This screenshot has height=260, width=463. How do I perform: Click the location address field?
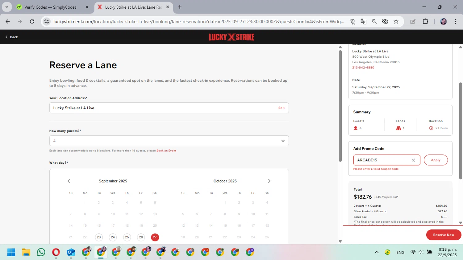tap(169, 108)
